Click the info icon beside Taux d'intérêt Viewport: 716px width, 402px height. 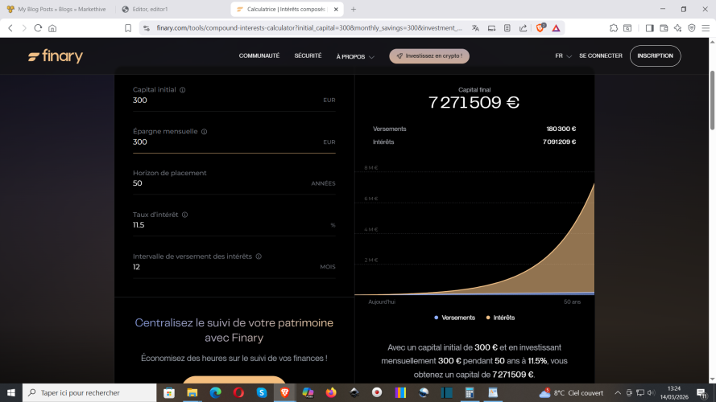pos(185,215)
